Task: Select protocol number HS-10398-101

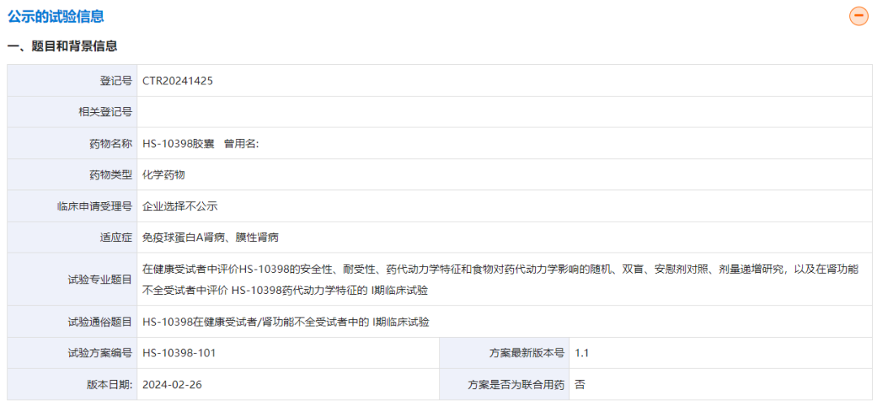Action: (x=179, y=353)
